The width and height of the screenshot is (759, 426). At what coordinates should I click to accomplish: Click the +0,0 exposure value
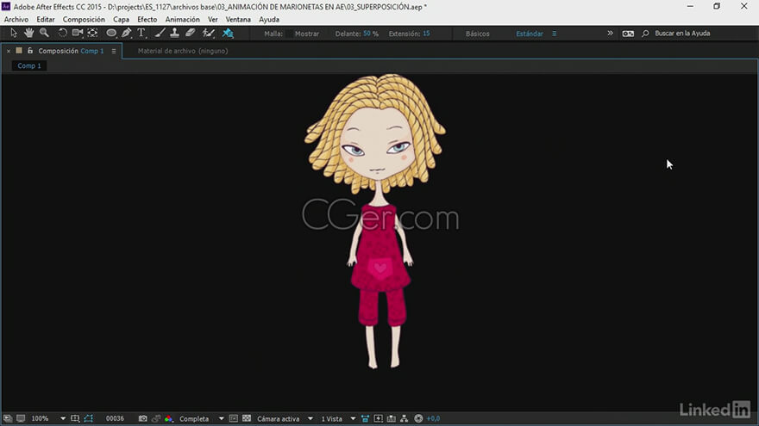click(433, 418)
